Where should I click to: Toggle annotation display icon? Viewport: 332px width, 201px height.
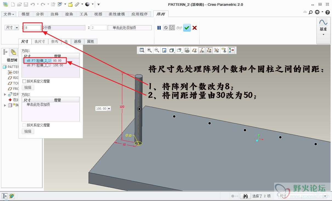224,50
